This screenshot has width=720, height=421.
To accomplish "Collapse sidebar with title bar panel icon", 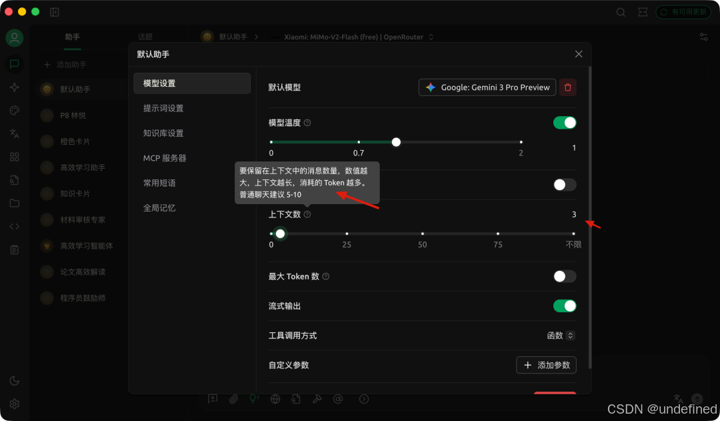I will [x=54, y=12].
